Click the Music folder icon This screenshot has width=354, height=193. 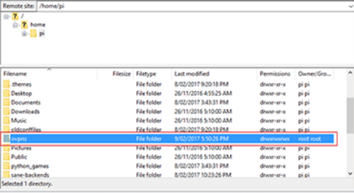[6, 121]
